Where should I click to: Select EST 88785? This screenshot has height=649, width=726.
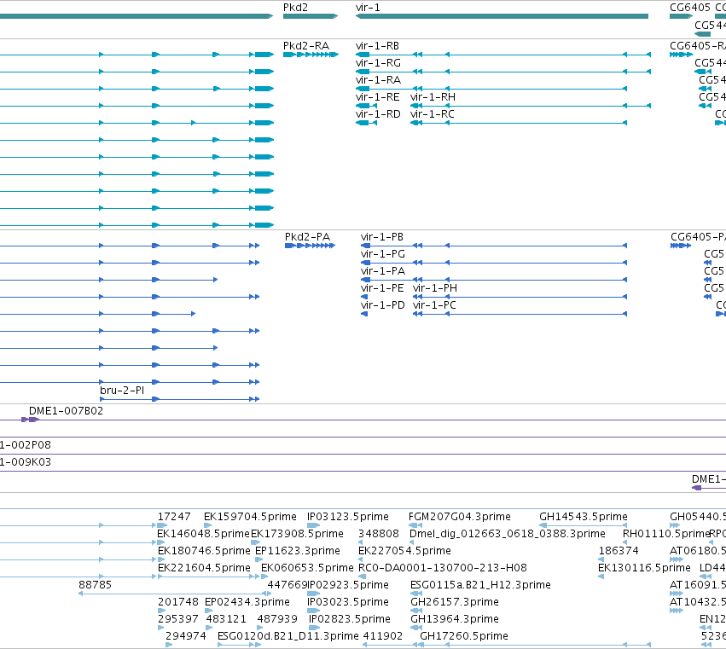click(95, 586)
